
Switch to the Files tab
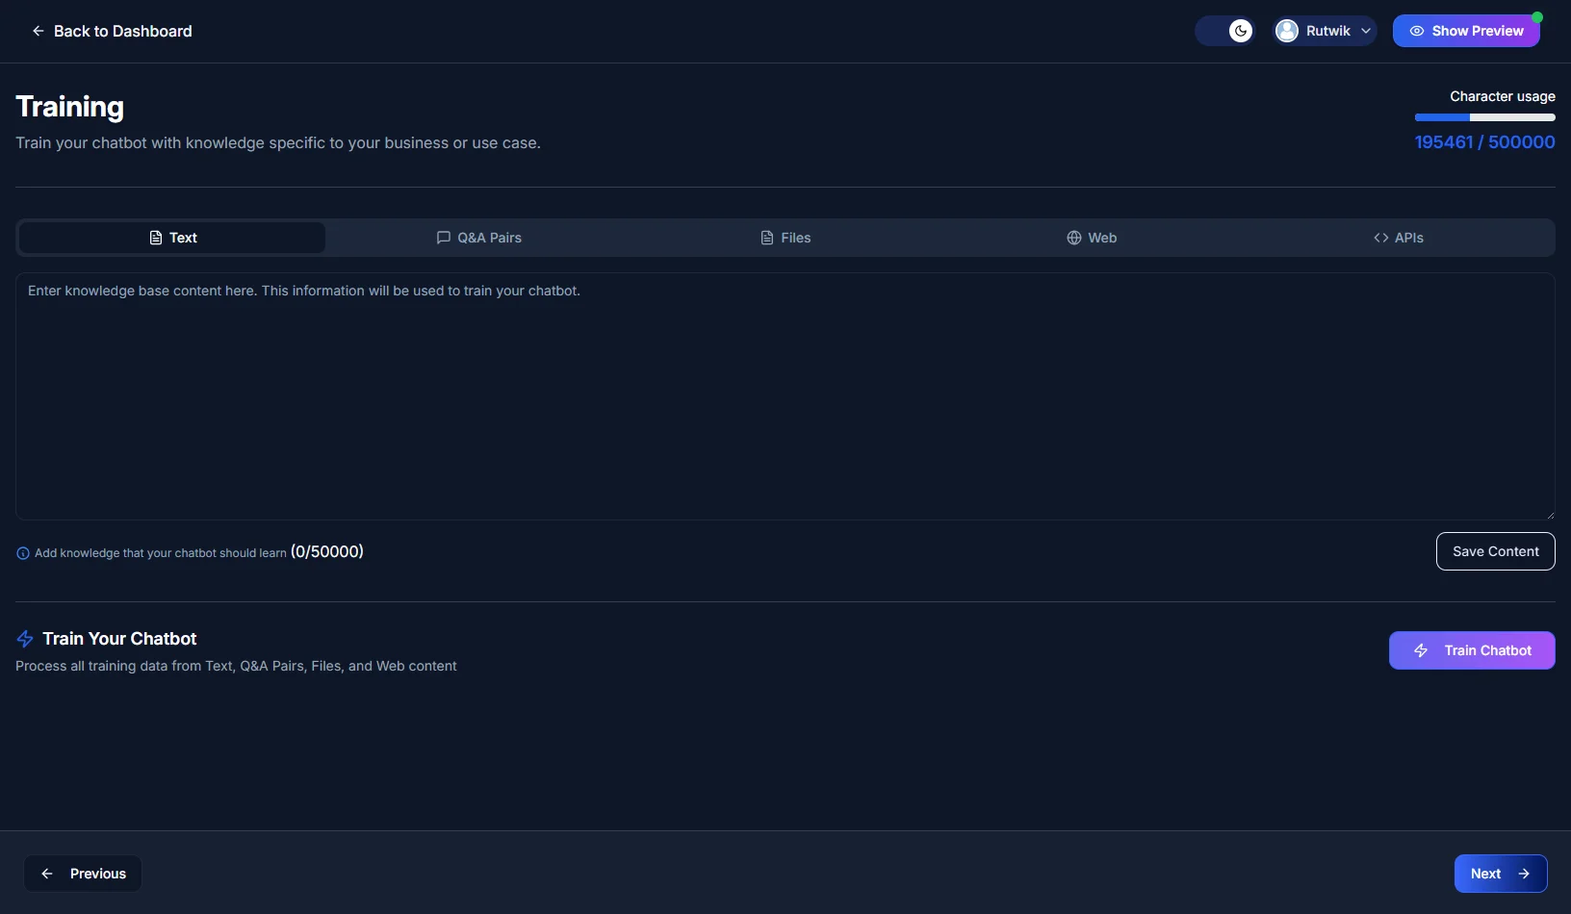point(785,238)
